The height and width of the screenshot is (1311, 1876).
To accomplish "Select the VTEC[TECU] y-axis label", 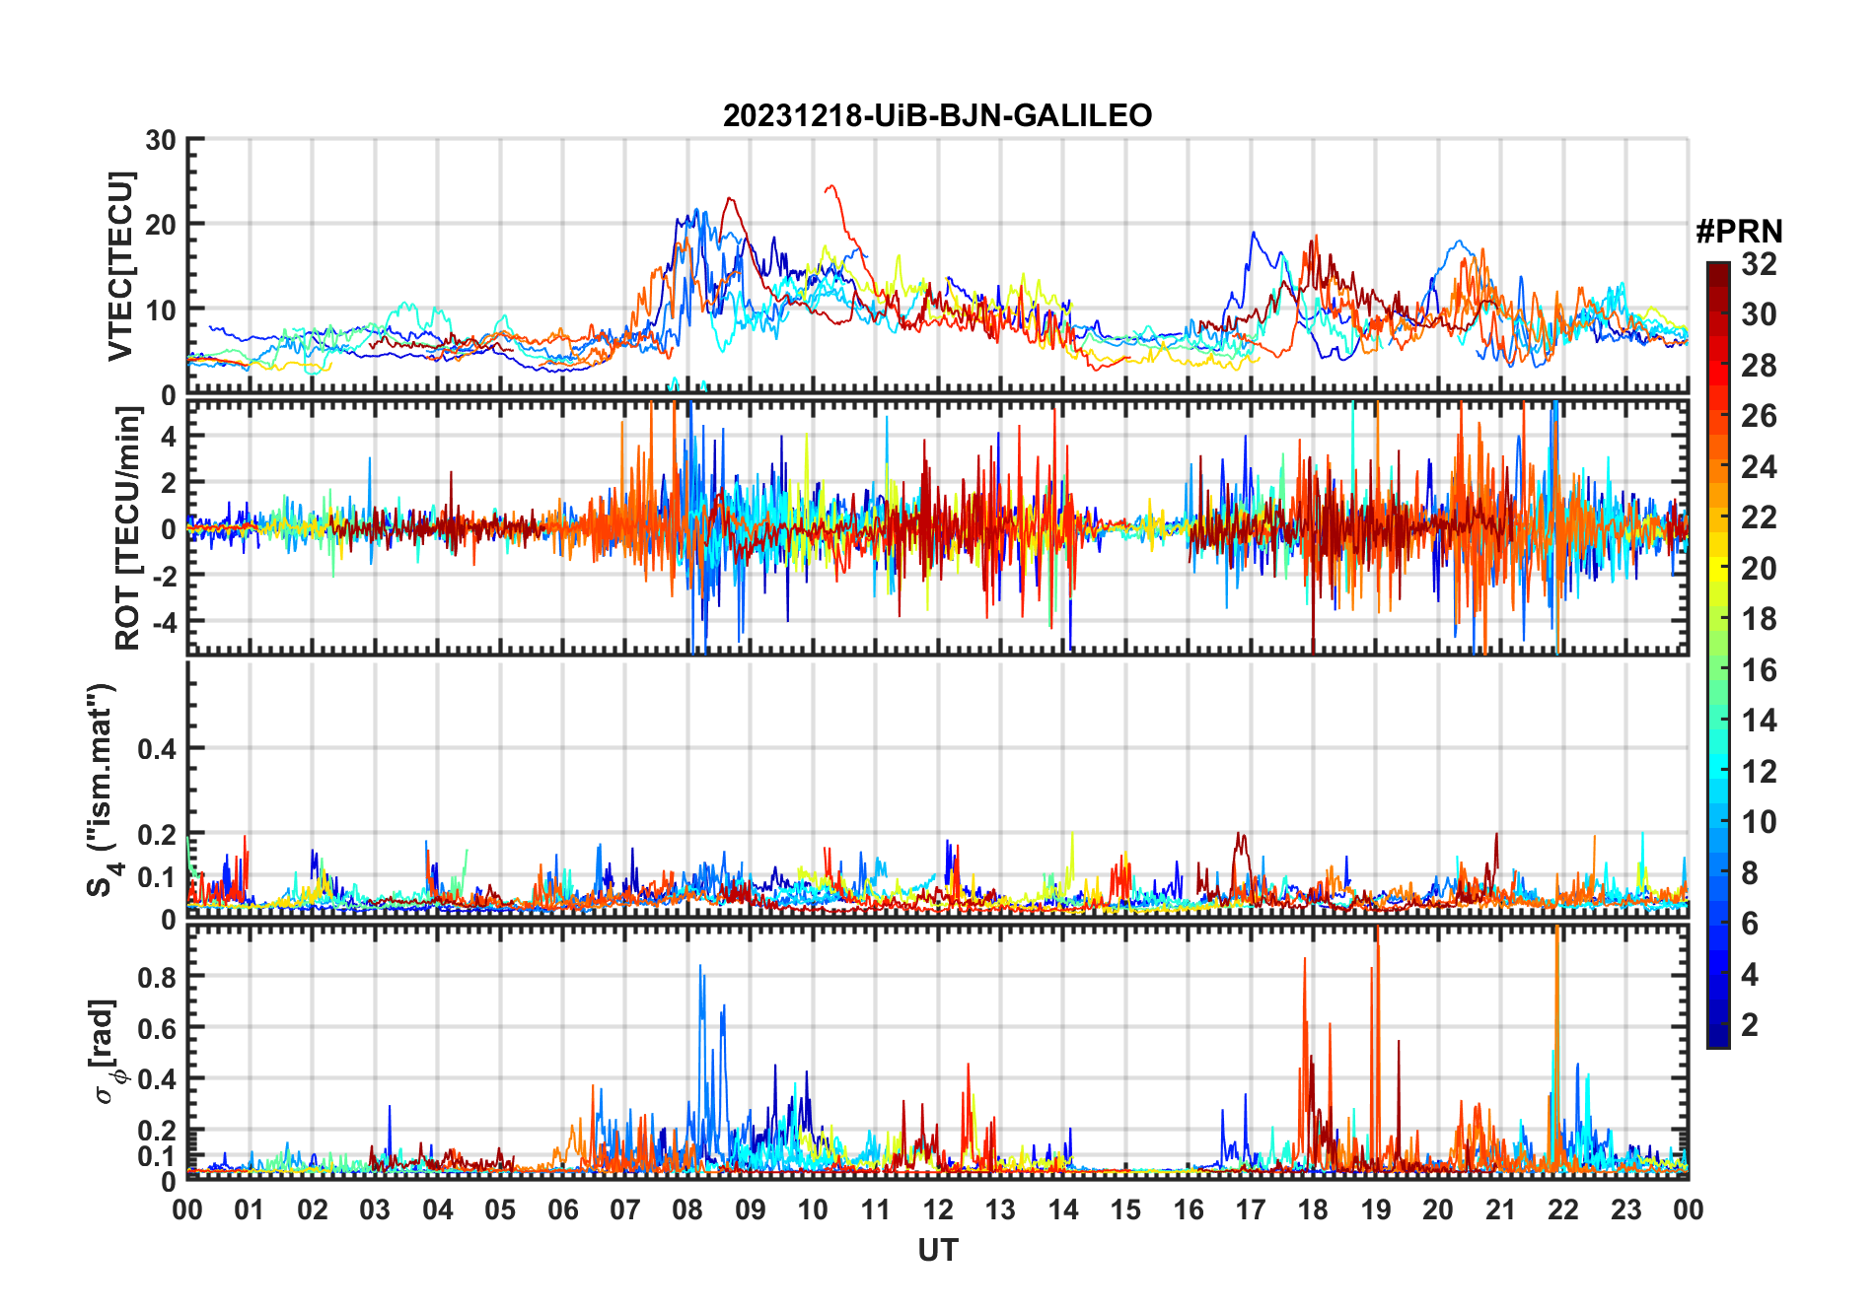I will pos(120,266).
